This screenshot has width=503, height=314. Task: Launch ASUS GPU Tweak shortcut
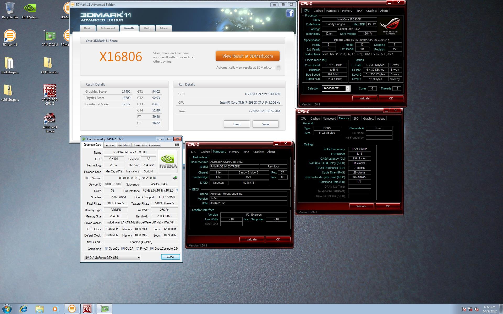click(50, 123)
